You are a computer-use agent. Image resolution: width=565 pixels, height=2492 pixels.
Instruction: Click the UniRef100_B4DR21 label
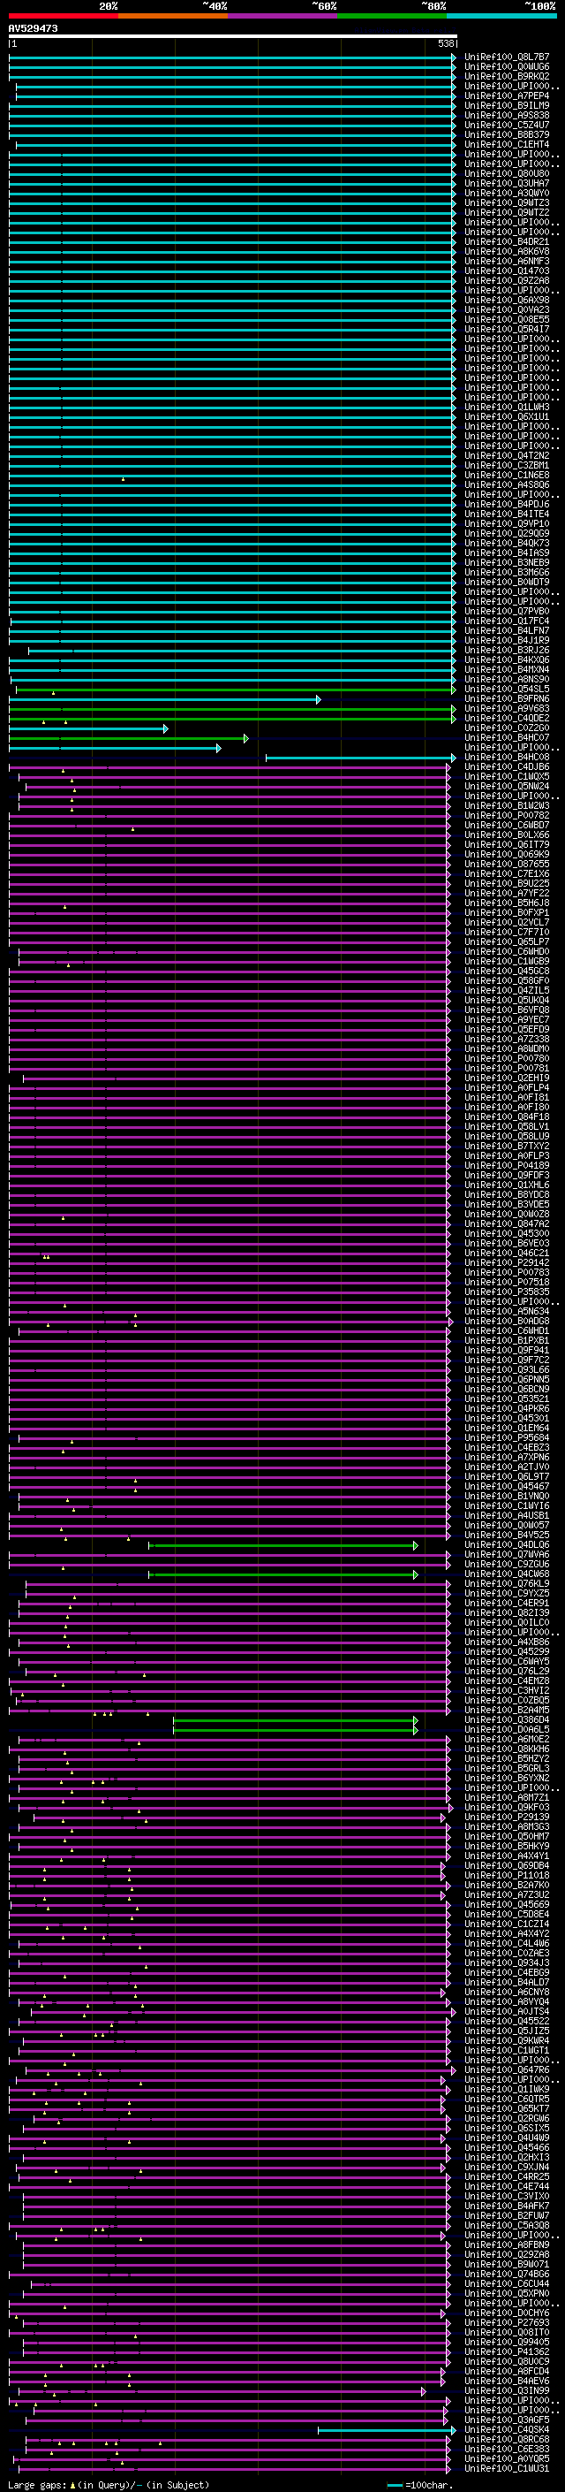[x=507, y=242]
